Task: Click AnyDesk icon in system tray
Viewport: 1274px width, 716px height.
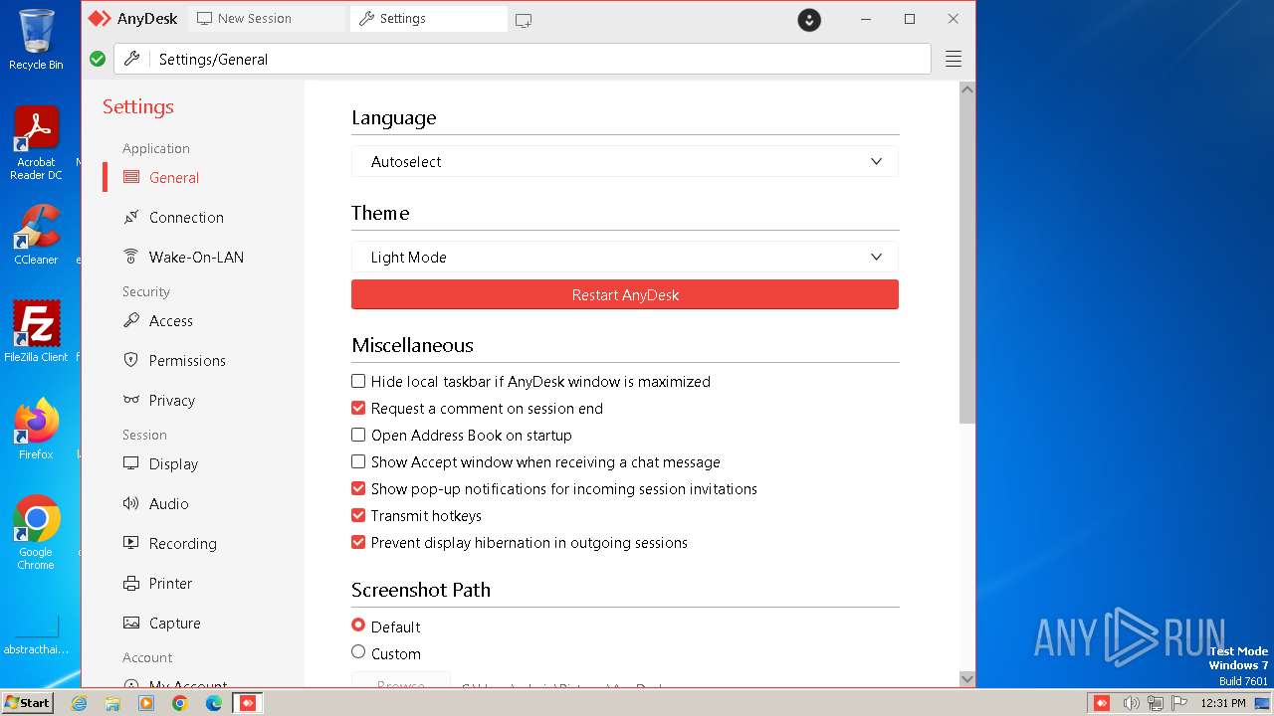Action: click(1102, 703)
